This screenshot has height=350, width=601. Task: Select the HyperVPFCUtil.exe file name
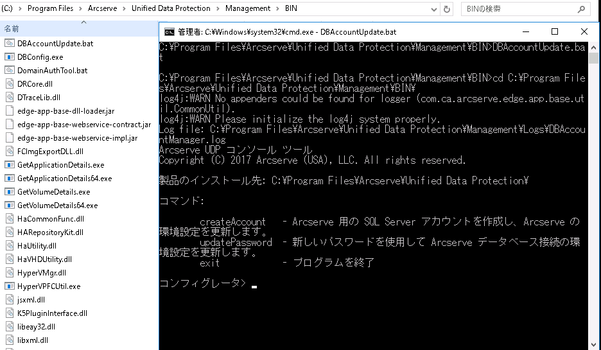(x=49, y=286)
